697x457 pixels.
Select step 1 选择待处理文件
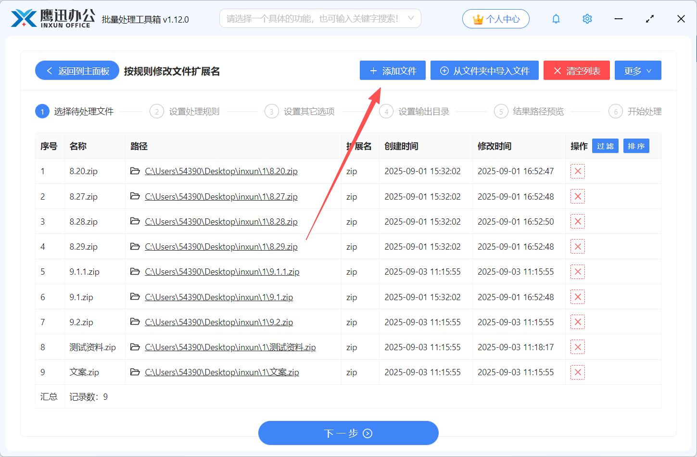pos(75,112)
